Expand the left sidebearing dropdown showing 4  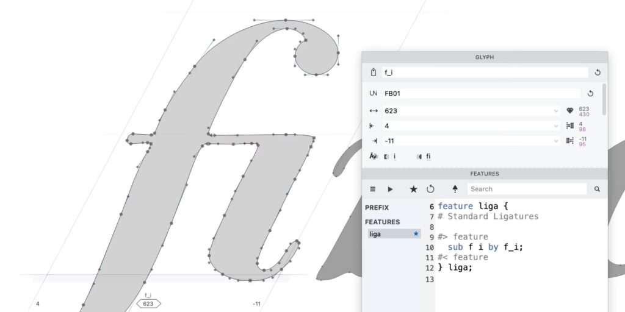(555, 126)
